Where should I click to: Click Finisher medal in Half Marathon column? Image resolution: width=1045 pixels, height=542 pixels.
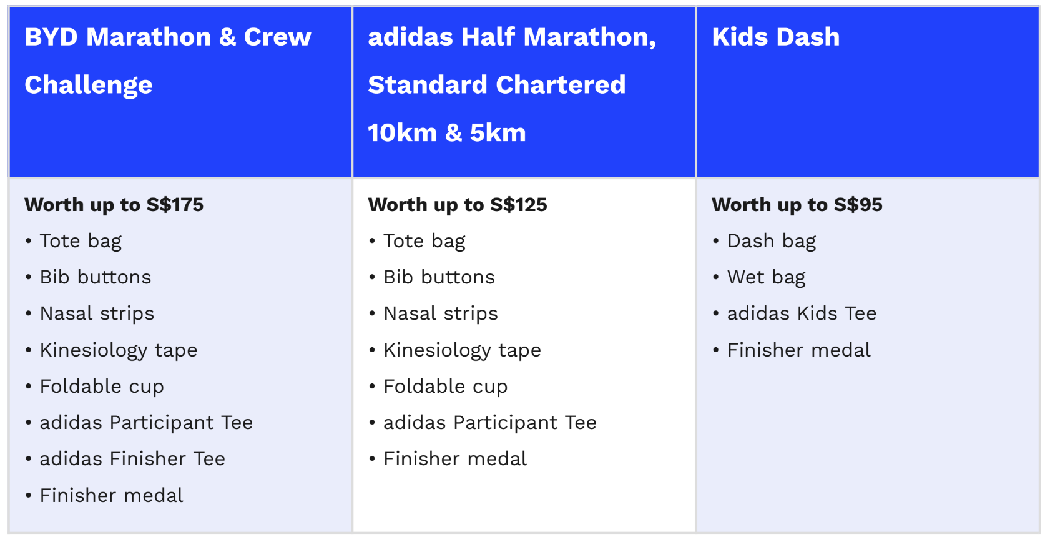click(x=455, y=459)
